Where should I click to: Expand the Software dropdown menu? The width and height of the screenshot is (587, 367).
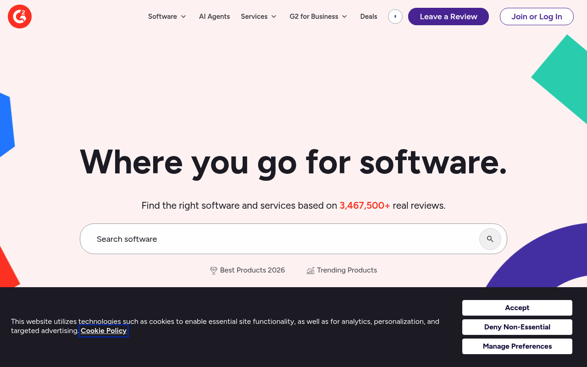click(x=167, y=17)
